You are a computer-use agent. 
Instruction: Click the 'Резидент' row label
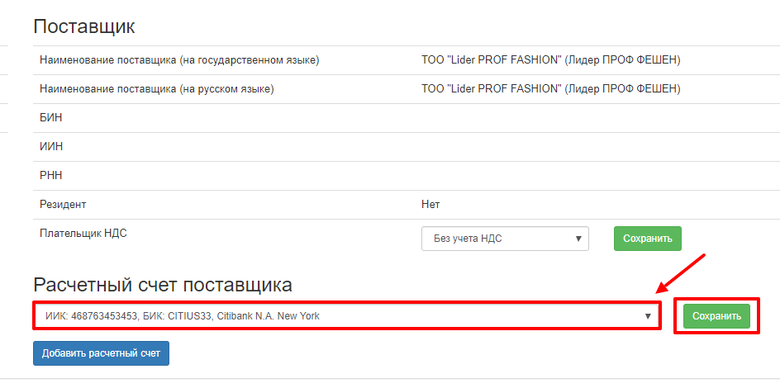point(63,204)
